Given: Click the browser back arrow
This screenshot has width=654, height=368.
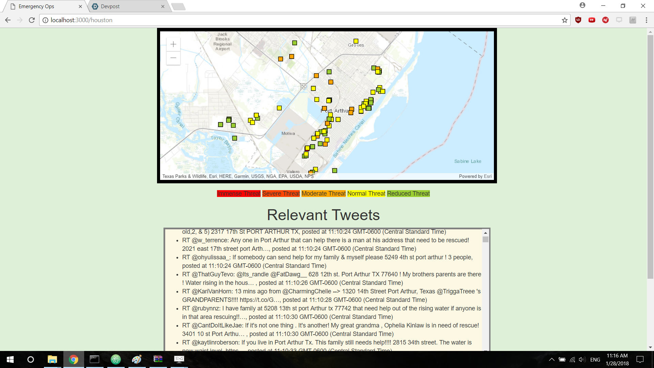Looking at the screenshot, I should (x=8, y=20).
